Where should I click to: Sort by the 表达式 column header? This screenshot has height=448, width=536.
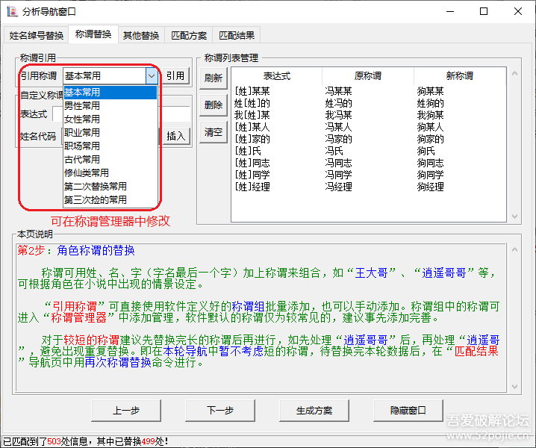tap(277, 76)
